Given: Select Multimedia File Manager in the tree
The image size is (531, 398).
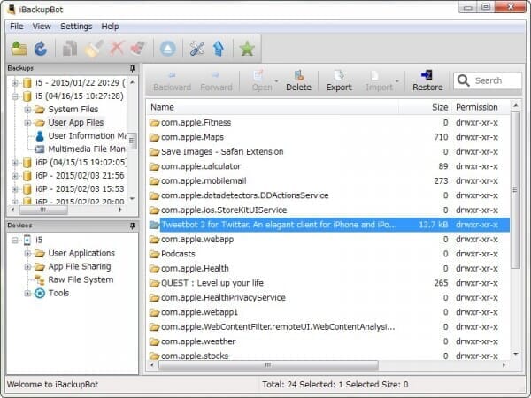Looking at the screenshot, I should [87, 149].
